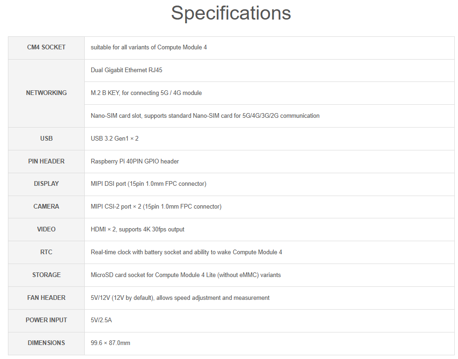This screenshot has width=458, height=359.
Task: Select the 99.6 × 87.0mm dimensions value
Action: coord(110,343)
